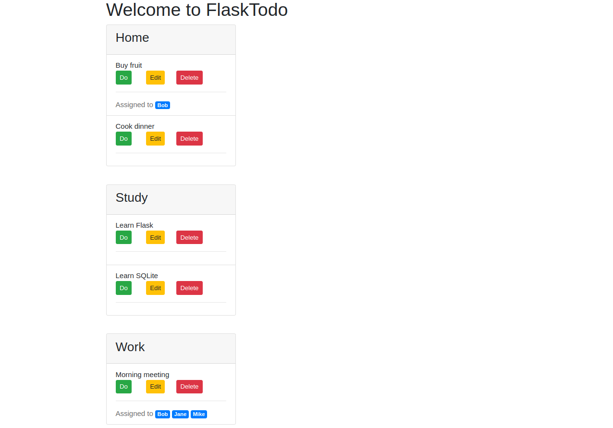Complete the Learn SQLite task
This screenshot has height=428, width=613.
123,288
